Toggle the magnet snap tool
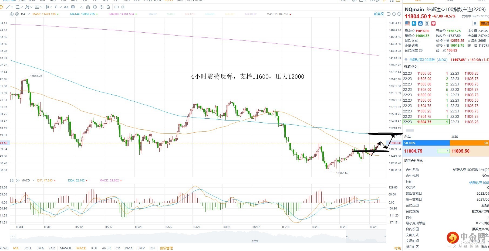The height and width of the screenshot is (251, 489). coord(88,7)
